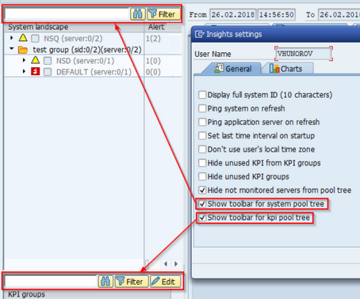Click the Insights settings title icon
Image resolution: width=360 pixels, height=299 pixels.
click(200, 34)
